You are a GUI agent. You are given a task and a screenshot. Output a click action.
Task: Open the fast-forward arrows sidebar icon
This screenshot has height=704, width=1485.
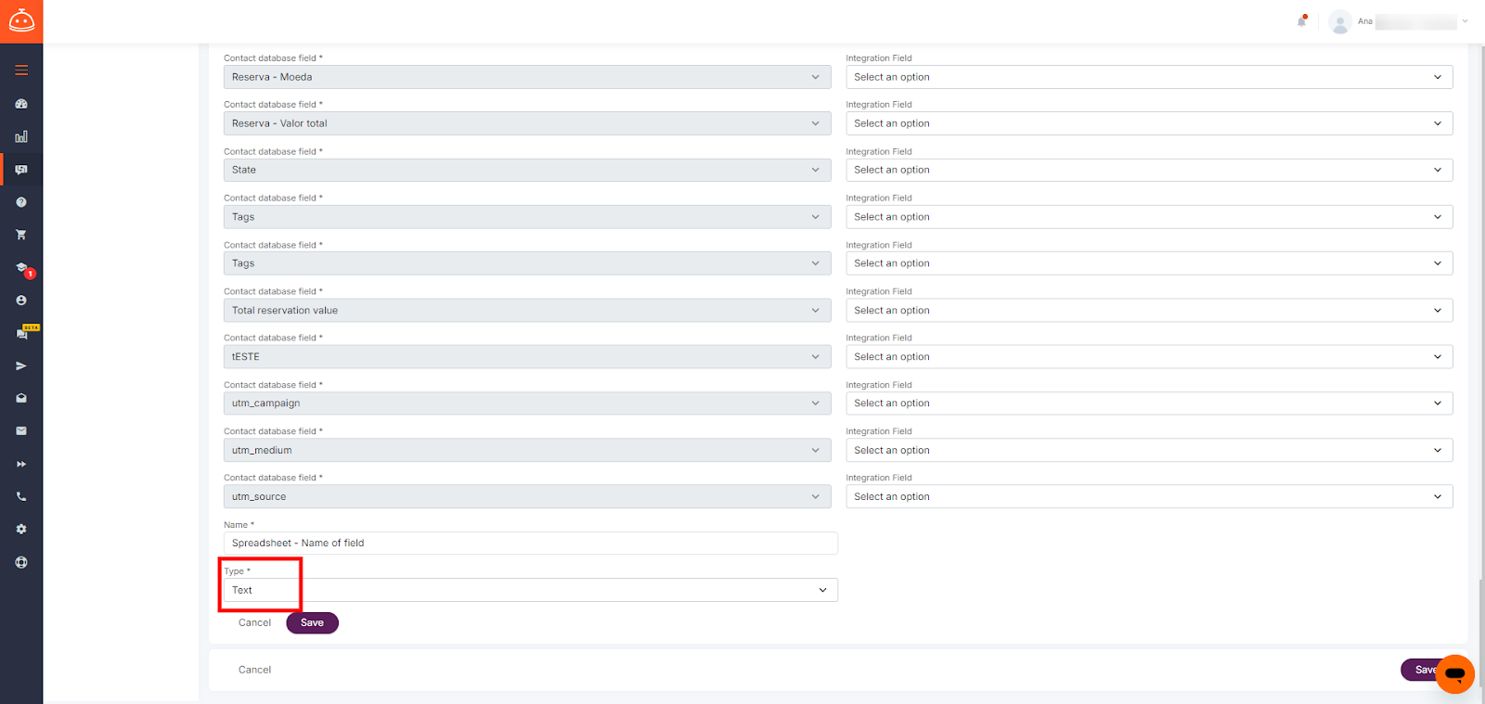point(21,464)
